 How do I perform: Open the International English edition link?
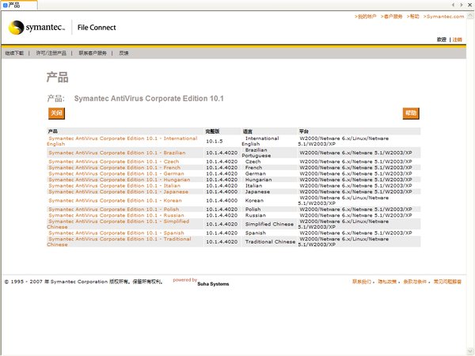point(123,138)
